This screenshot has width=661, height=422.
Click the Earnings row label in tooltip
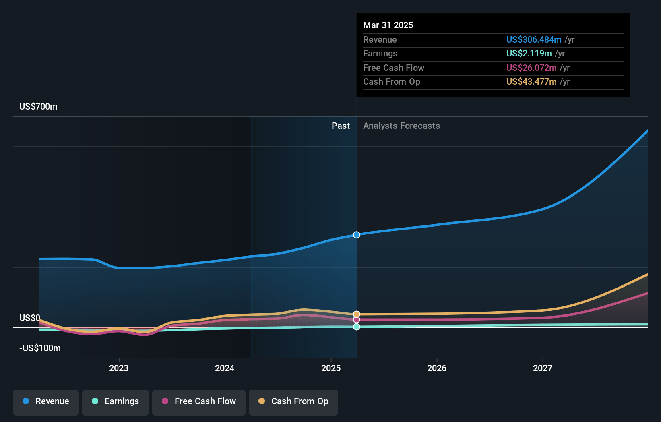click(380, 53)
